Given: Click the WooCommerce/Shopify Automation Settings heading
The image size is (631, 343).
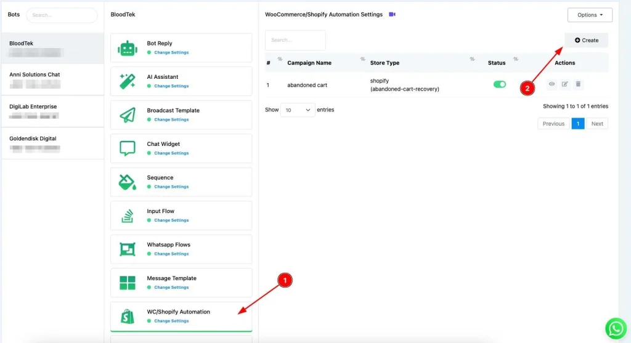Looking at the screenshot, I should click(324, 15).
